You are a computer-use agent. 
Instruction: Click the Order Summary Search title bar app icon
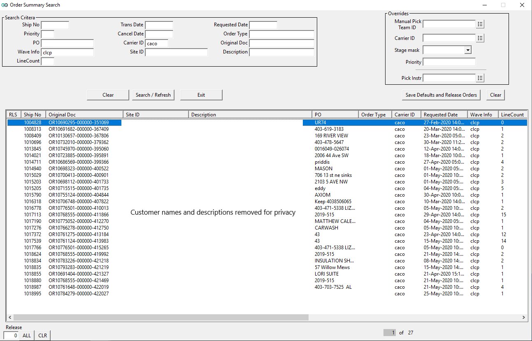(x=5, y=5)
